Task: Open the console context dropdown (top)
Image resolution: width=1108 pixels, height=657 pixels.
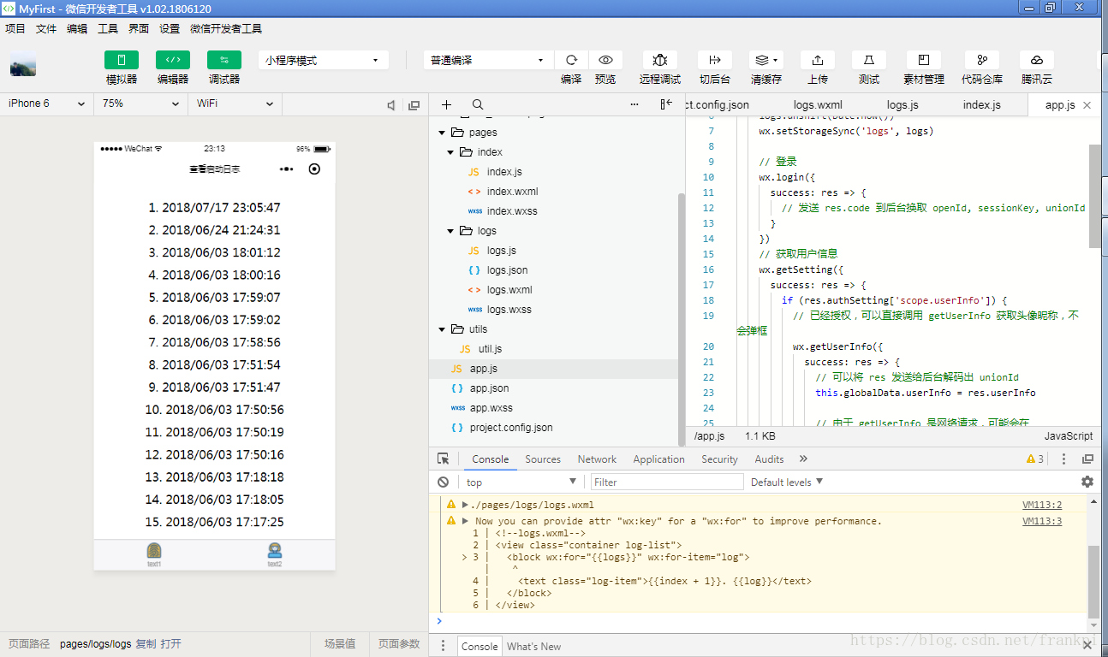Action: pyautogui.click(x=521, y=482)
